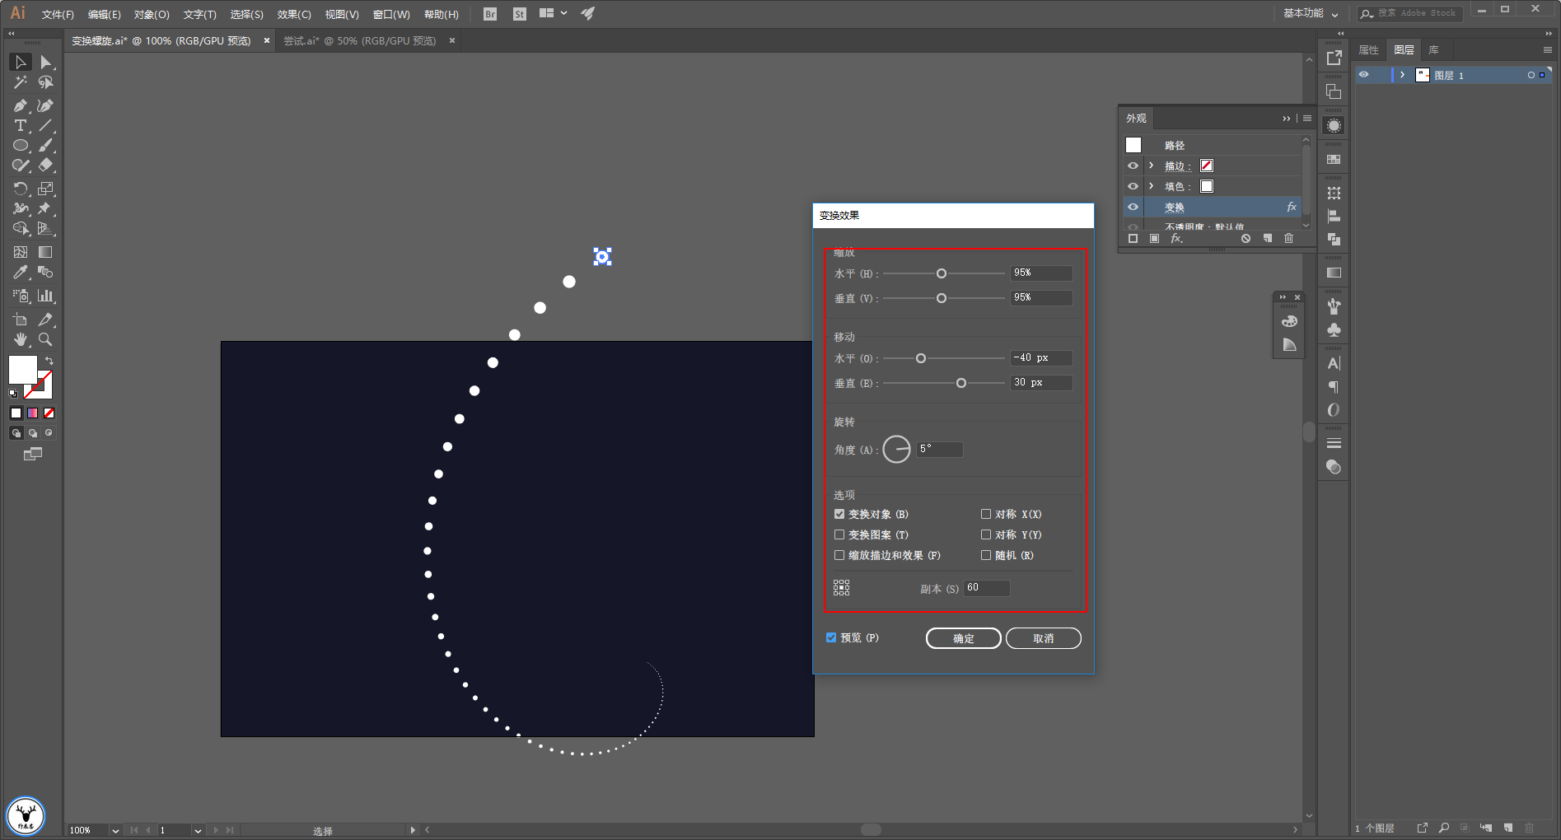
Task: Open the Object menu
Action: [x=152, y=15]
